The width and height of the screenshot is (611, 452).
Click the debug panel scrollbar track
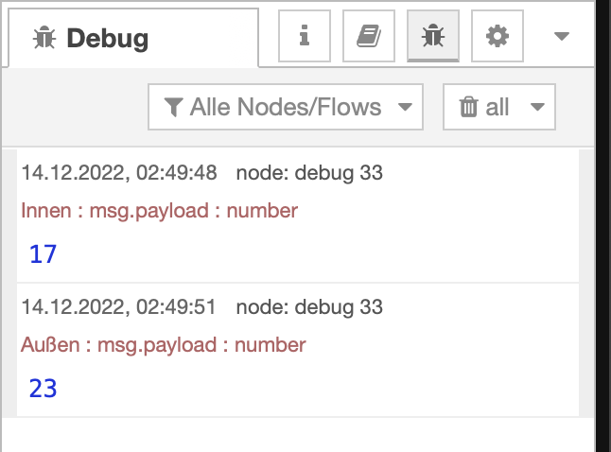(586, 284)
